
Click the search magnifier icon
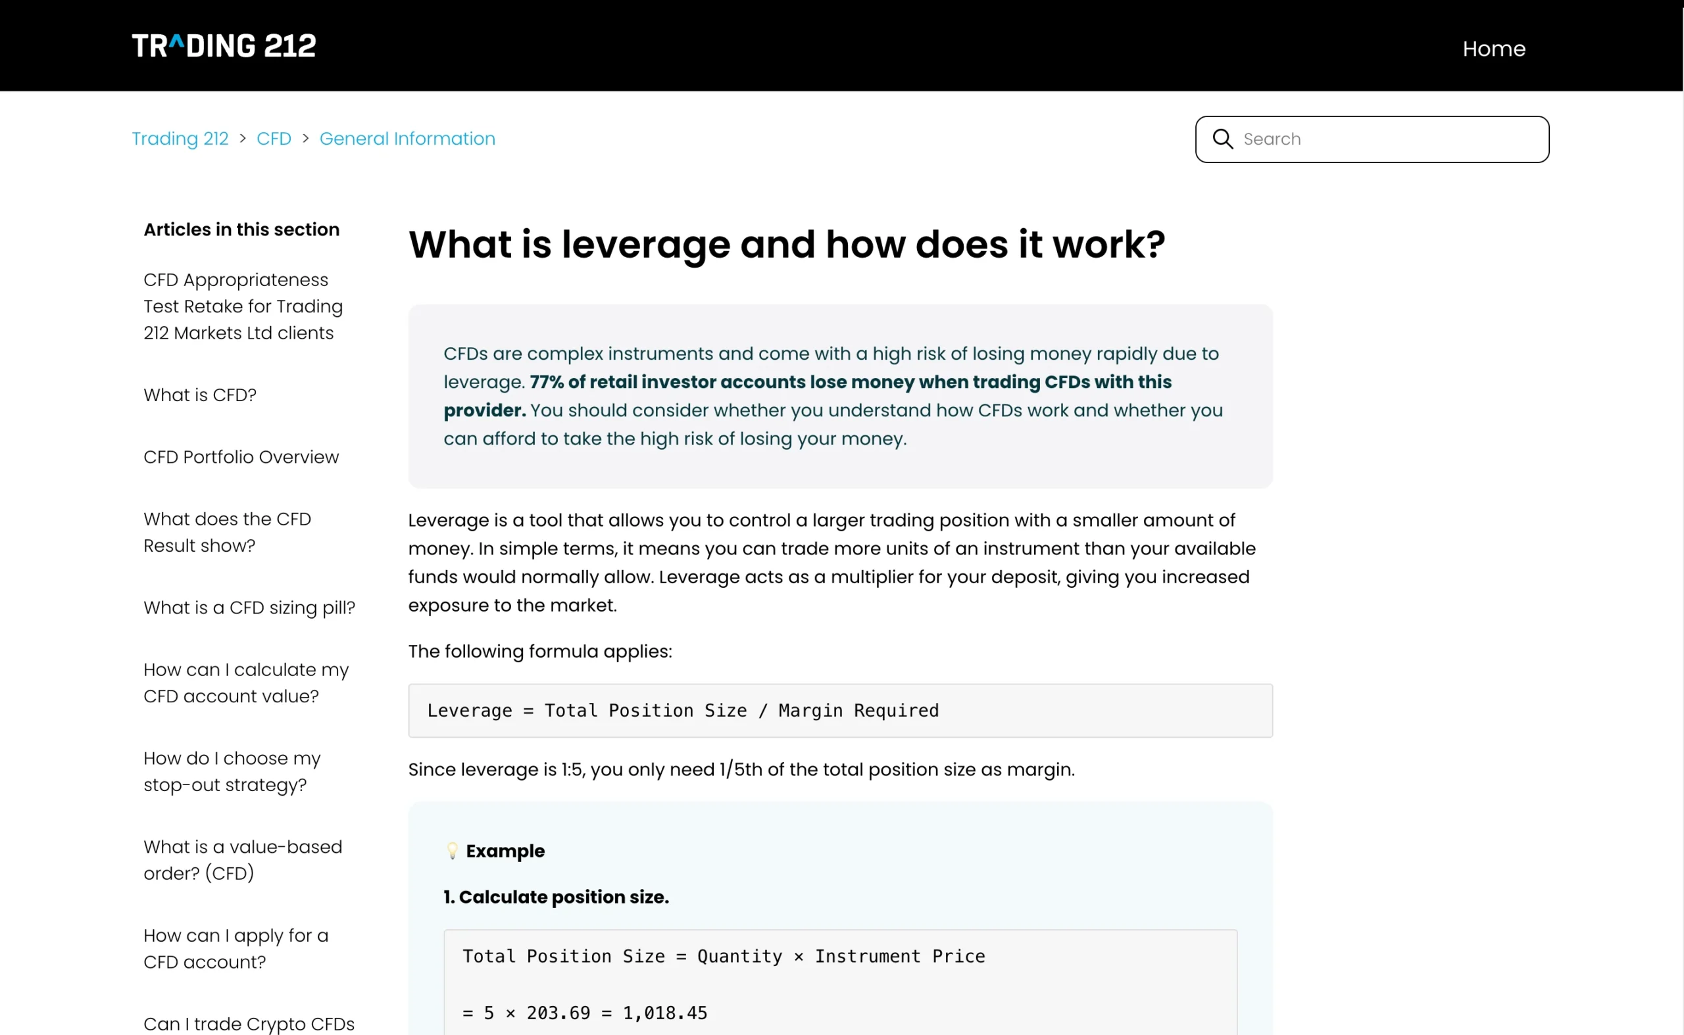[1222, 139]
